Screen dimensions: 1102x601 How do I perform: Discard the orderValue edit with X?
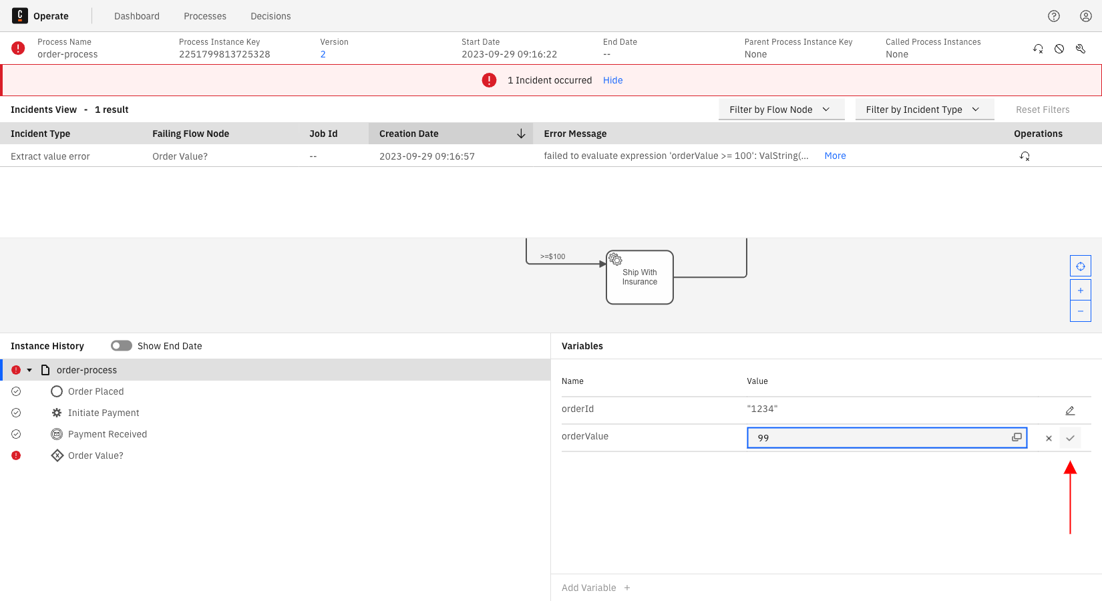point(1049,438)
